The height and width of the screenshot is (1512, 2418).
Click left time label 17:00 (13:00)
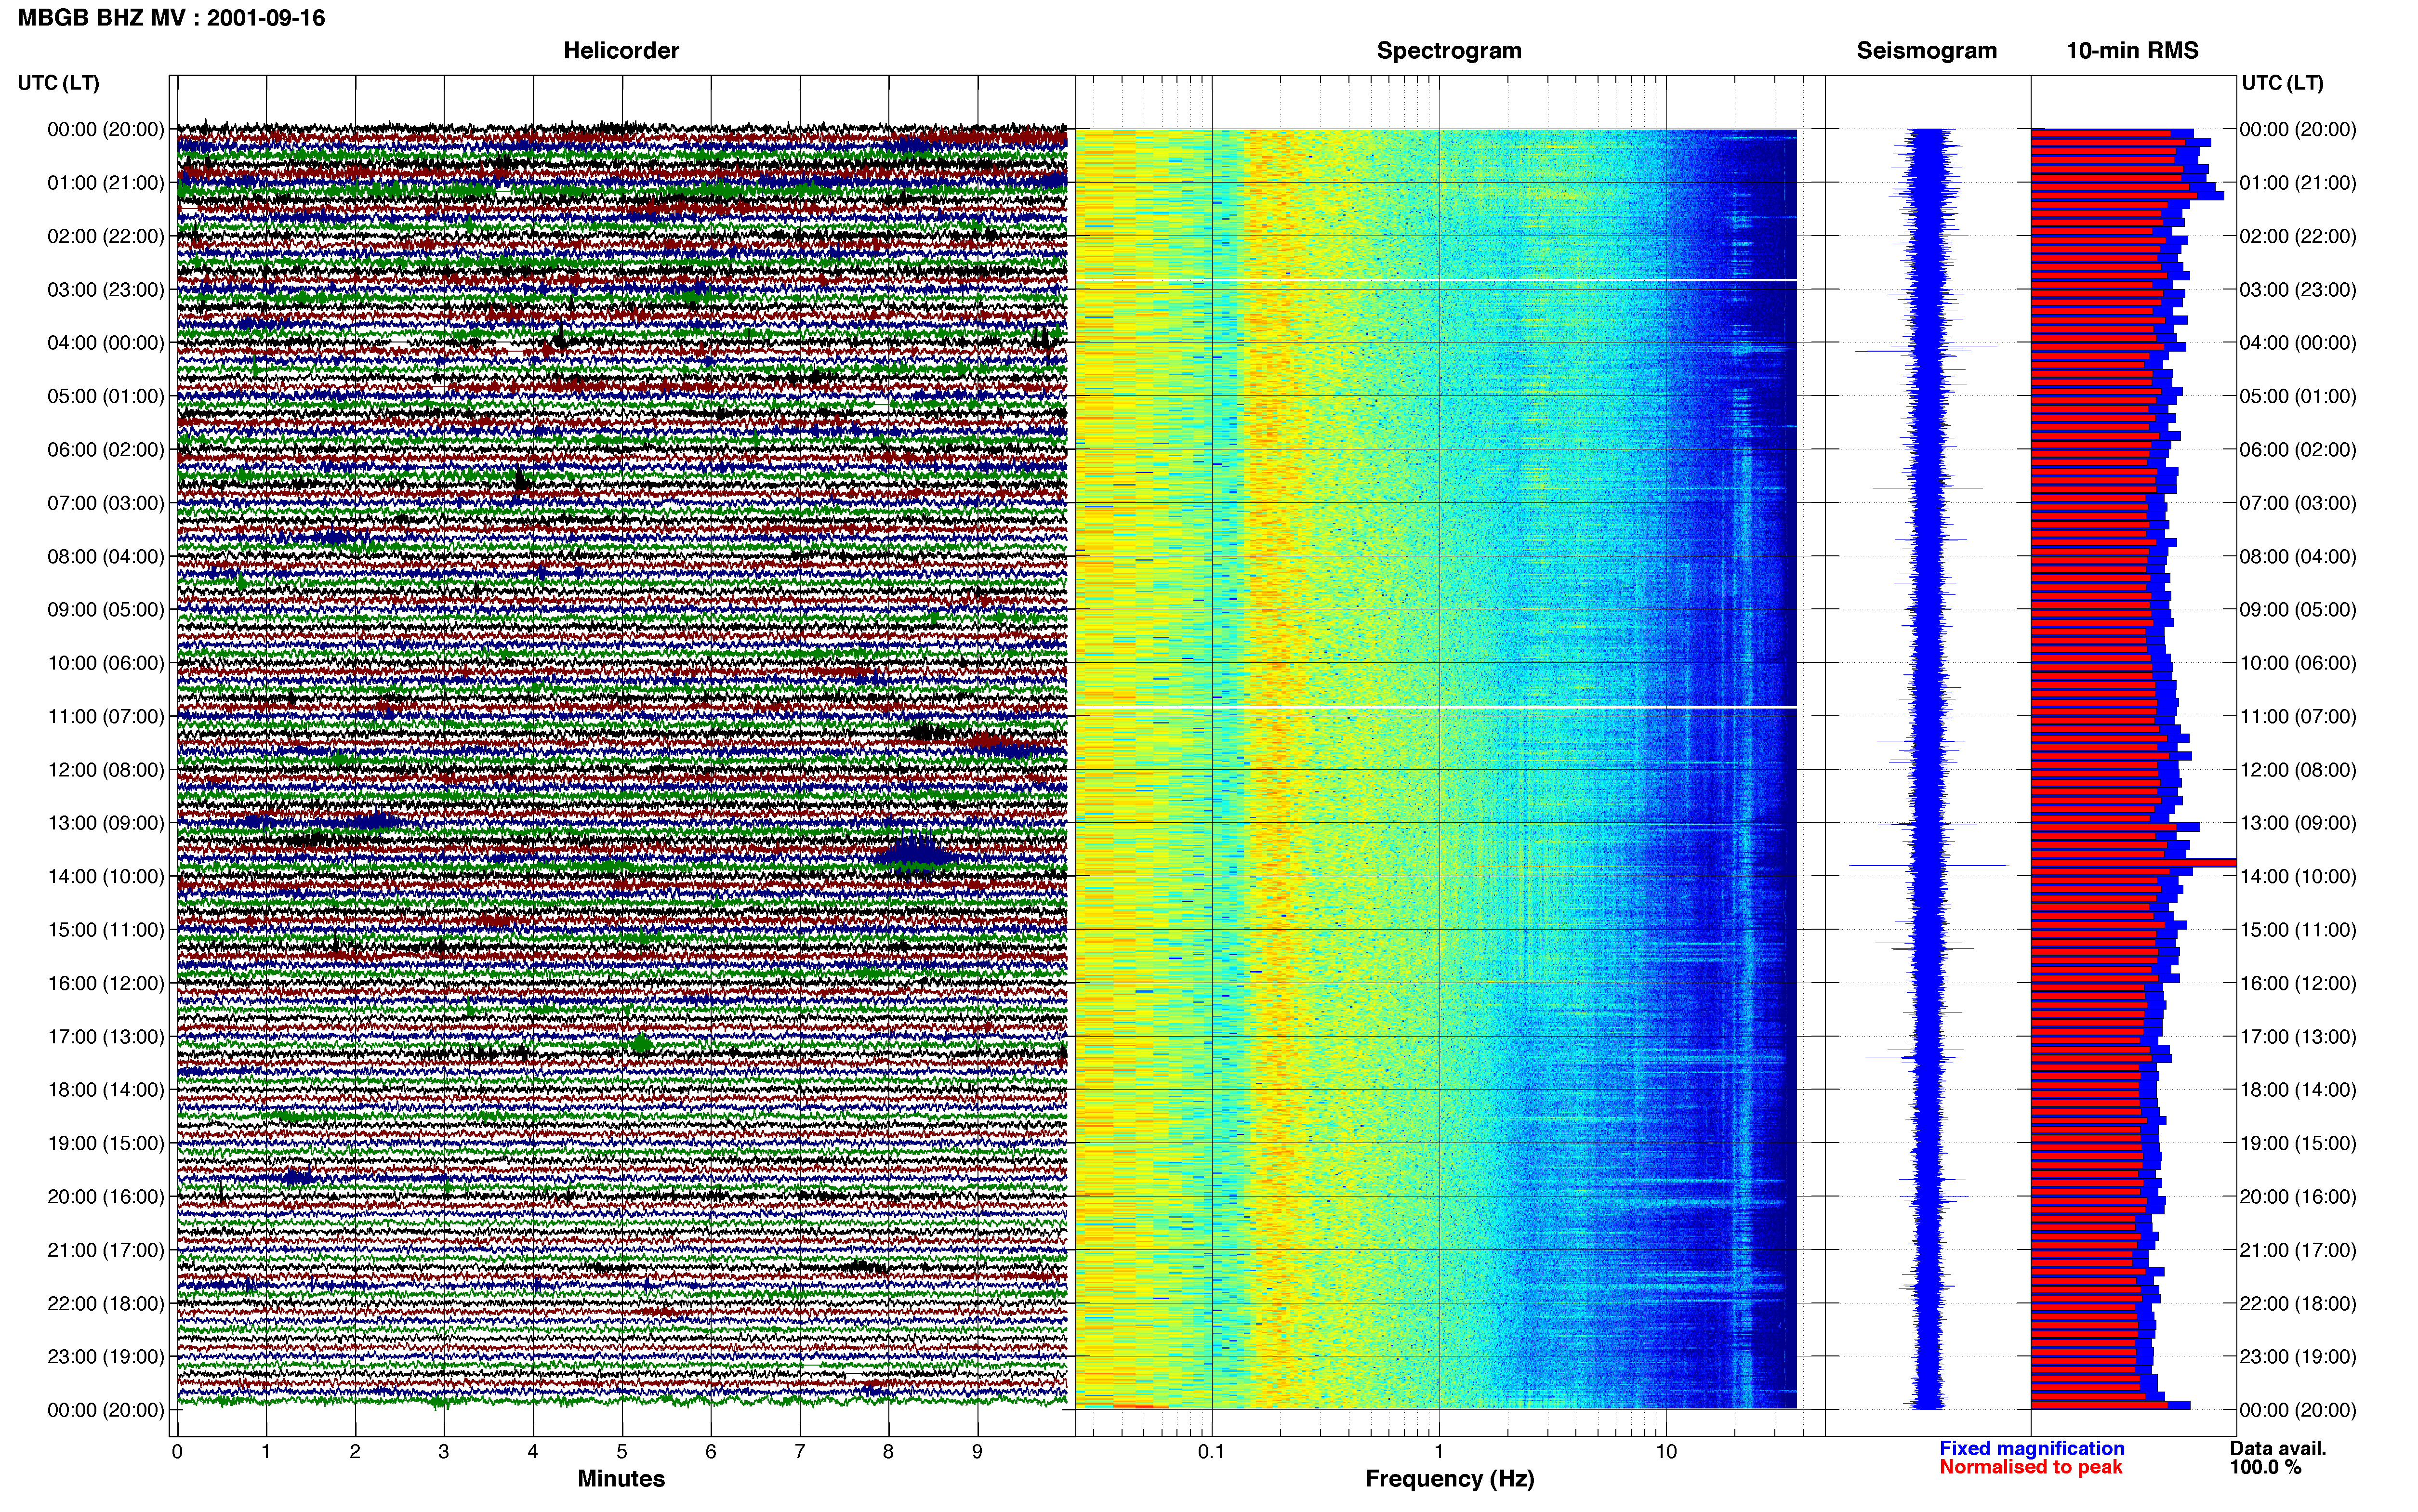[106, 1037]
